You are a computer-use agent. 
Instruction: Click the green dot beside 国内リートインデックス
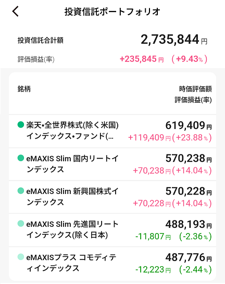(x=21, y=158)
